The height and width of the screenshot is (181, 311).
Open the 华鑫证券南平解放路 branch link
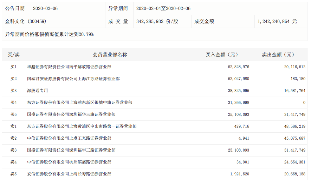[x=69, y=67]
